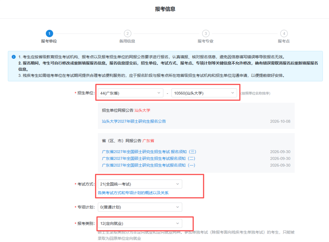Expand 考试方式 dropdown 21(全国统一考试)
Viewport: 329px width, 242px height.
click(140, 184)
